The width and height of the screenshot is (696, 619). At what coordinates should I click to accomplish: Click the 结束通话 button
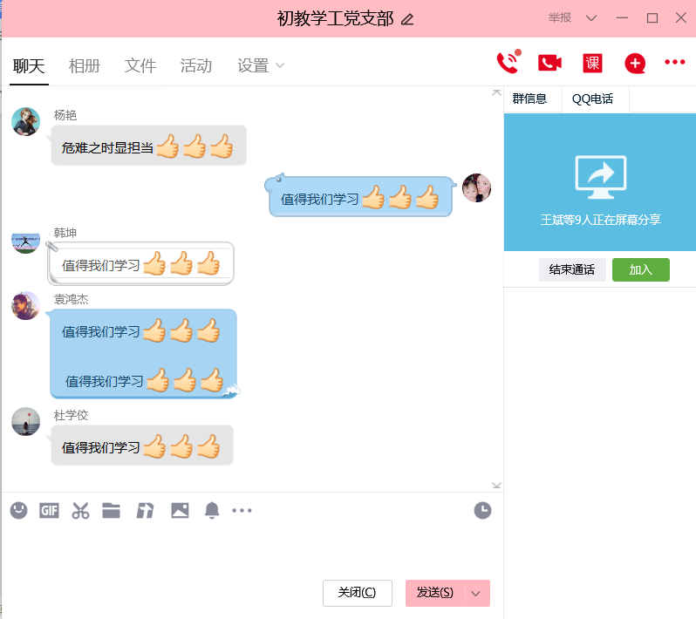tap(572, 269)
